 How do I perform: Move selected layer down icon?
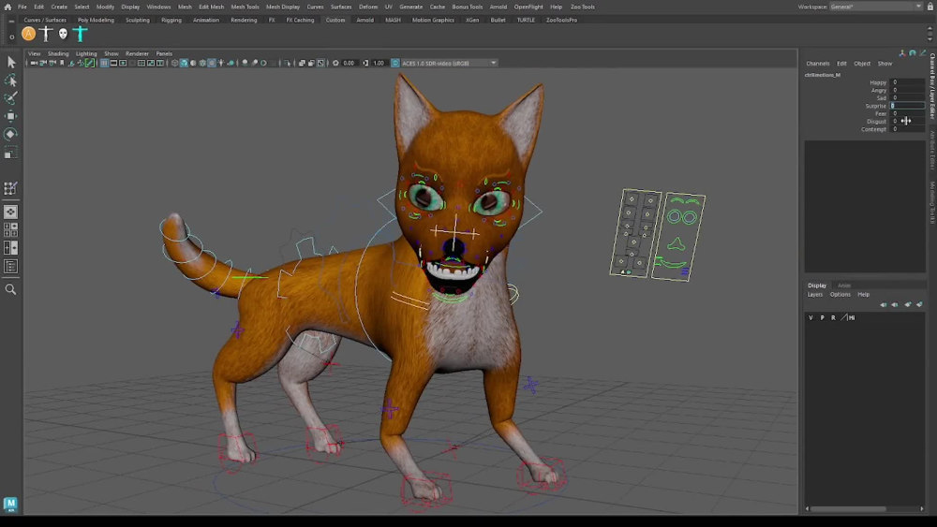pos(895,304)
